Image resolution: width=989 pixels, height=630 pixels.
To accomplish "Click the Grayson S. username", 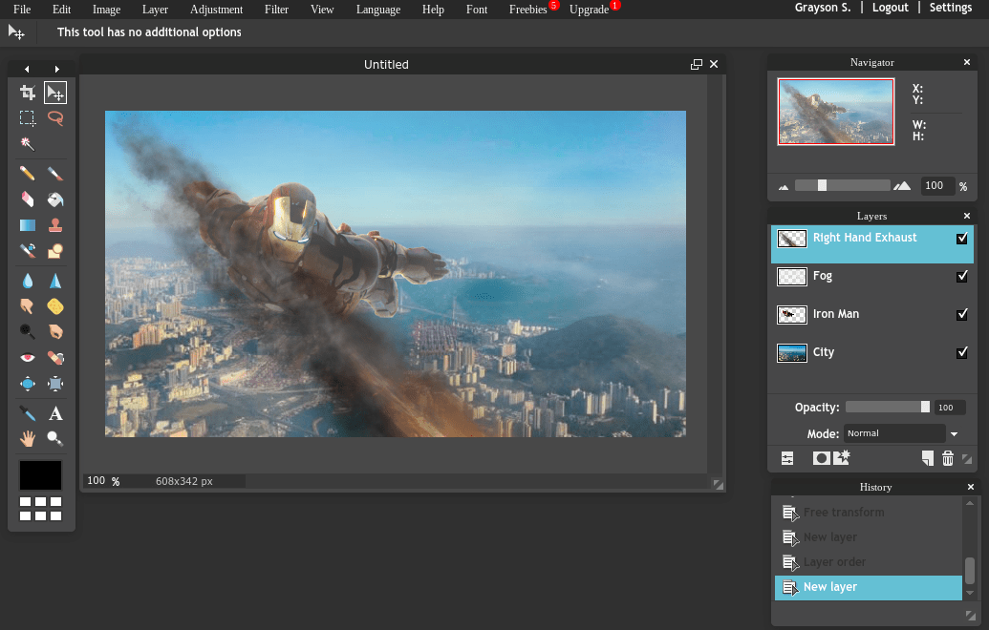I will coord(823,8).
